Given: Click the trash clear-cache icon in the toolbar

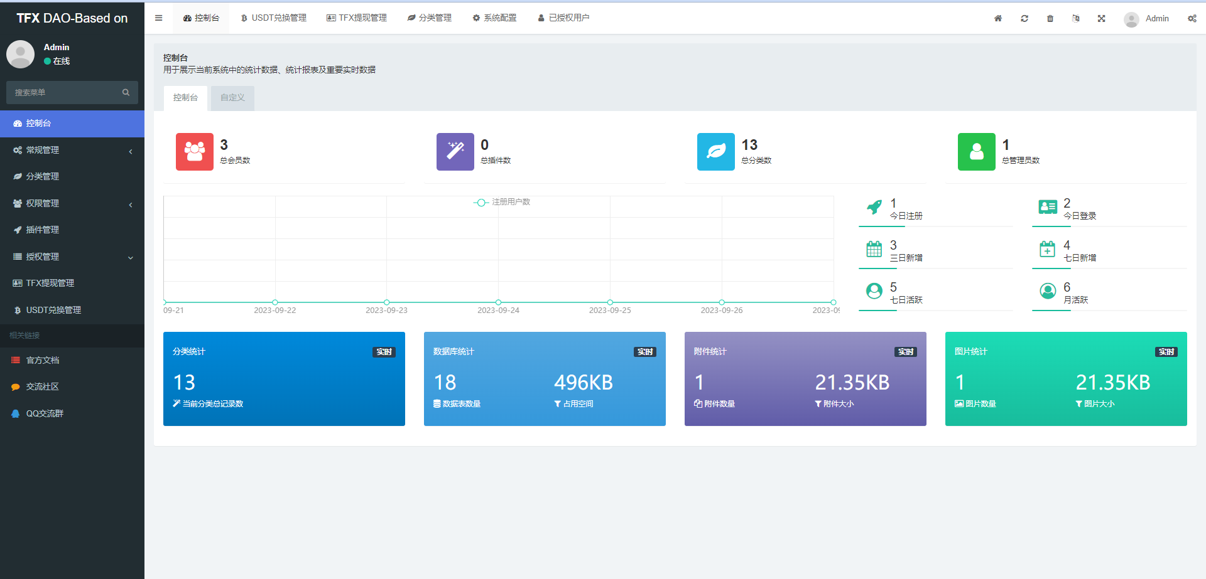Looking at the screenshot, I should click(1050, 18).
